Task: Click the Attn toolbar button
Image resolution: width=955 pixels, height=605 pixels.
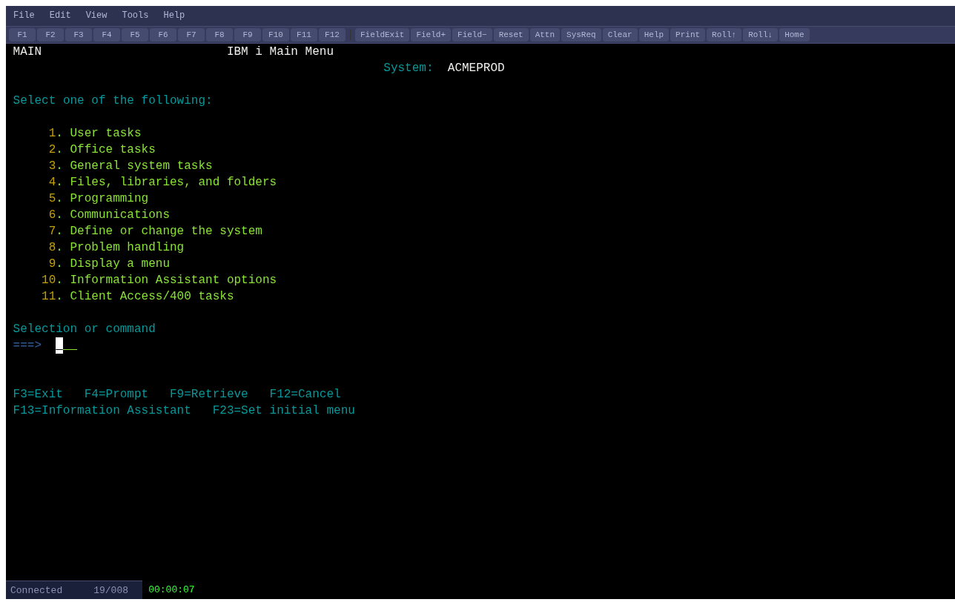Action: 545,35
